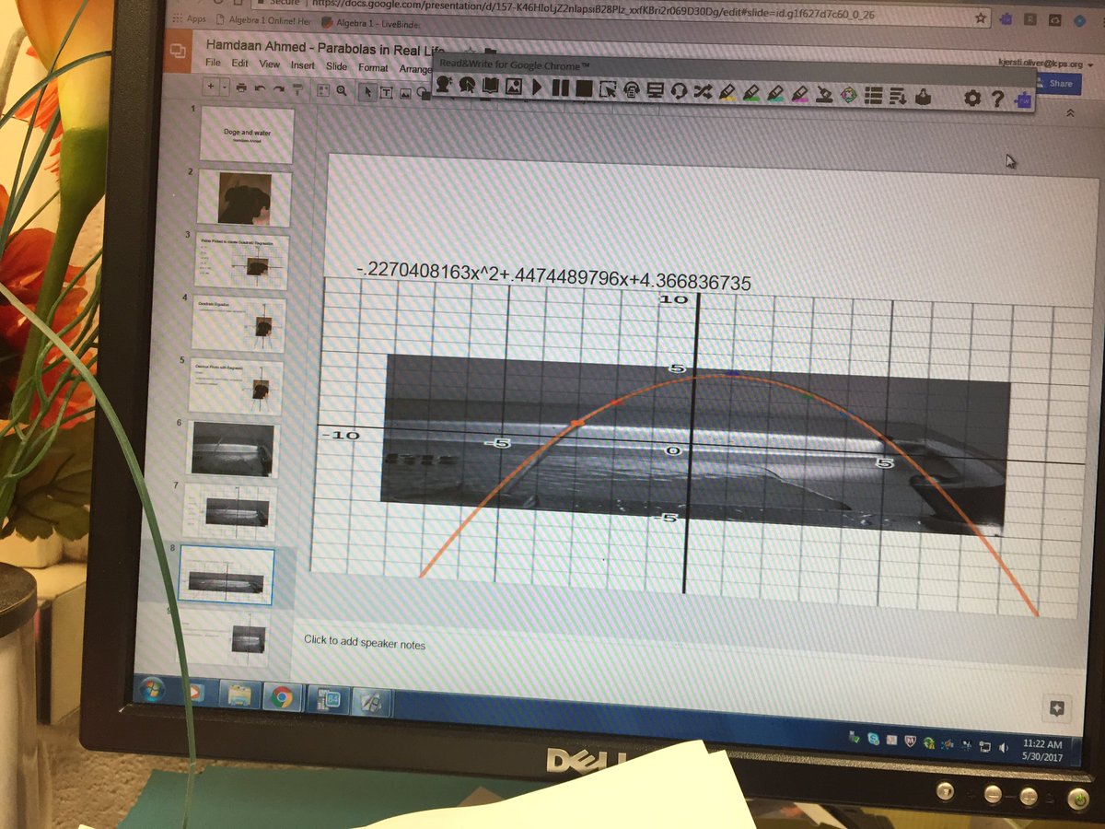Click the Redo arrow in Slides toolbar

tap(278, 88)
